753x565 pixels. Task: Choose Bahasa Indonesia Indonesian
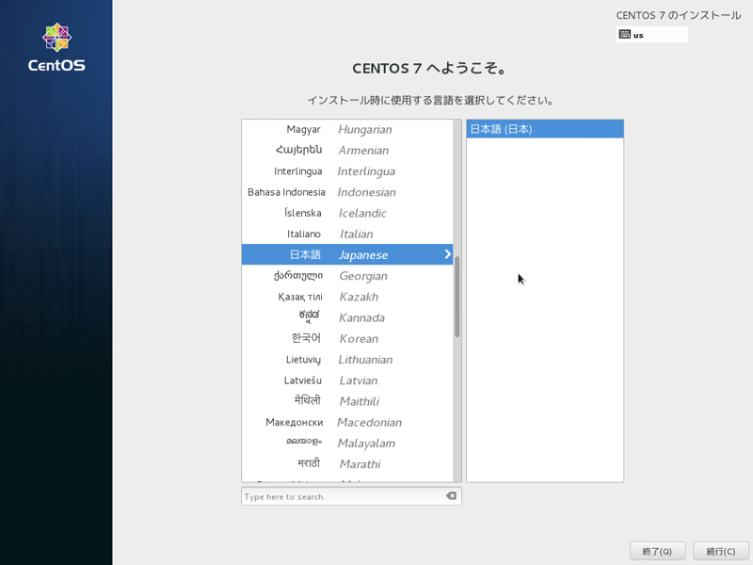pos(347,192)
